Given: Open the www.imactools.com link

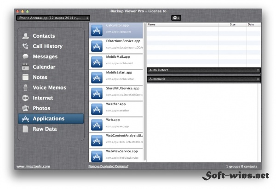Looking at the screenshot, I should point(33,167).
